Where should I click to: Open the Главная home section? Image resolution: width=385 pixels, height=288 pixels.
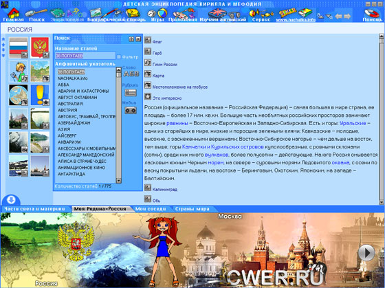pyautogui.click(x=13, y=15)
